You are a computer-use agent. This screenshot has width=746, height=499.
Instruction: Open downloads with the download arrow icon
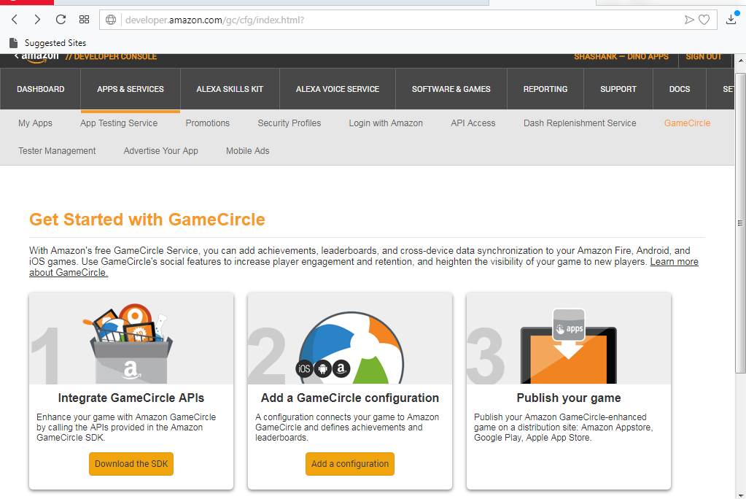click(731, 20)
